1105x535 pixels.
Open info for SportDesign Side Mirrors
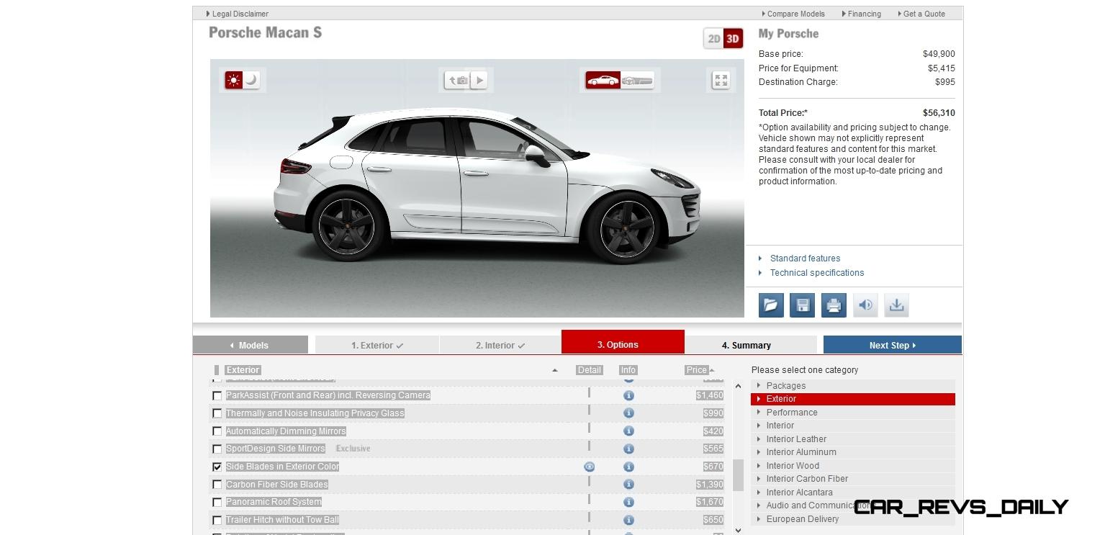[628, 449]
